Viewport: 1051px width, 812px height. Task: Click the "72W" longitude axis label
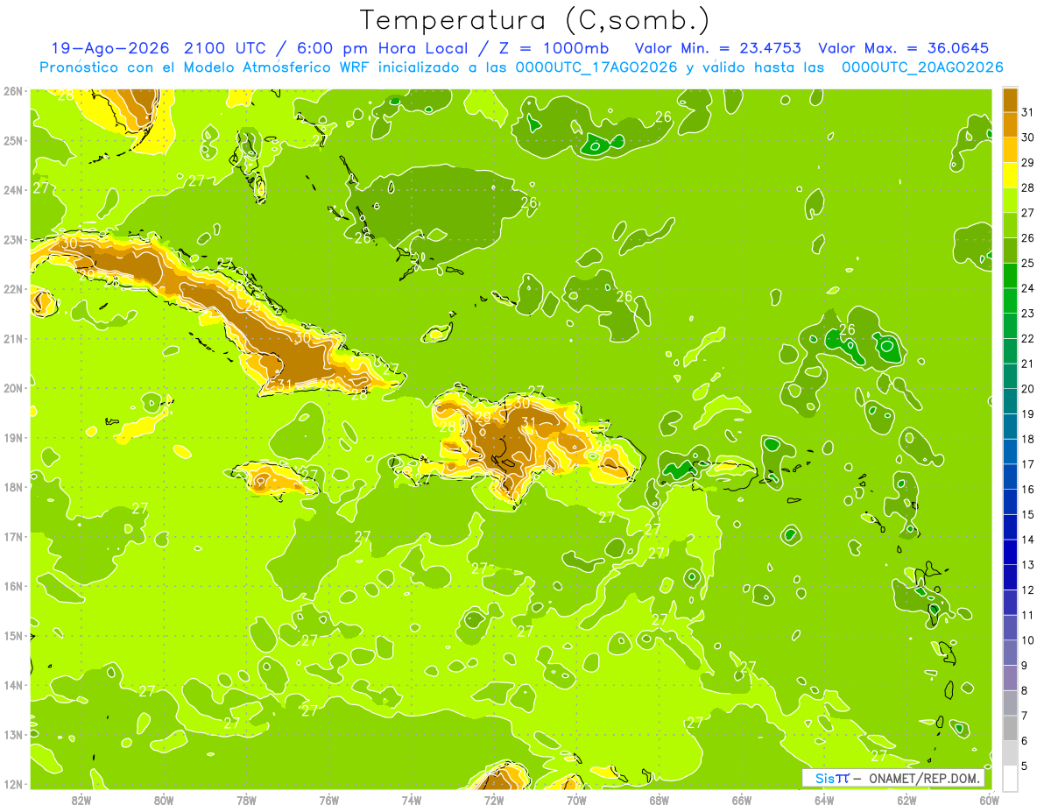click(493, 800)
